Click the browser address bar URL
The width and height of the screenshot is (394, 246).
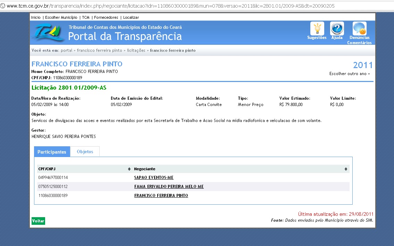click(x=170, y=6)
